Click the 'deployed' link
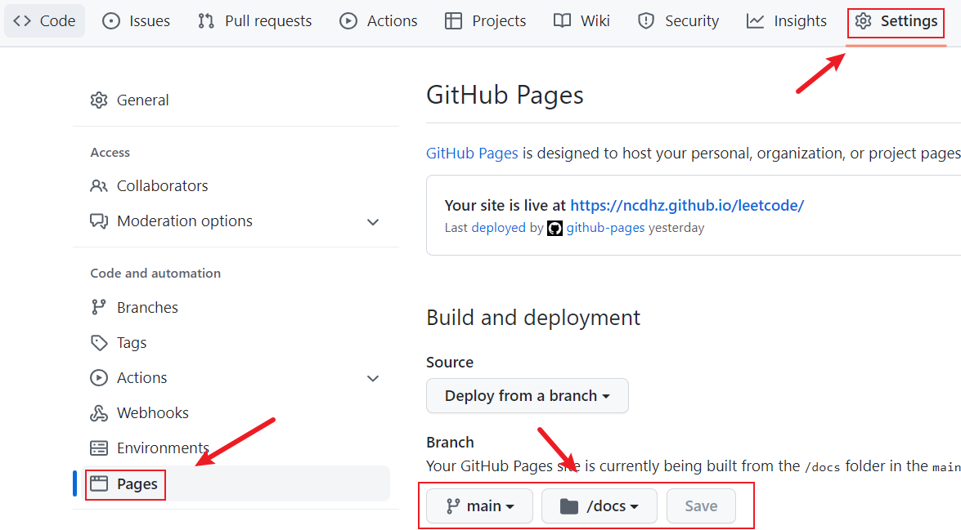Image resolution: width=961 pixels, height=530 pixels. tap(498, 228)
